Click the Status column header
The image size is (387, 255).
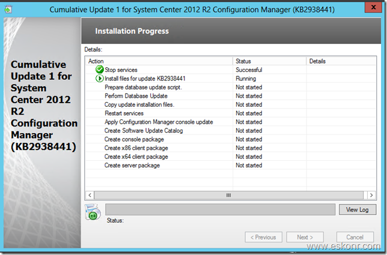269,61
